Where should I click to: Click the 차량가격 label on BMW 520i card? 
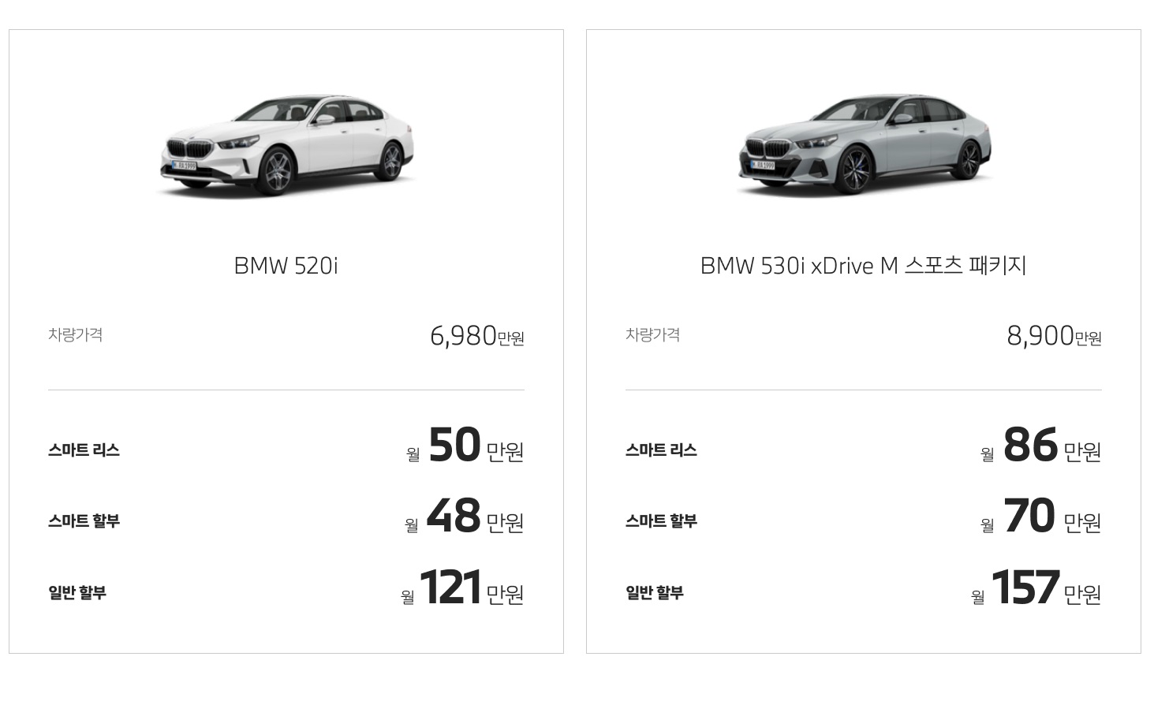[x=76, y=335]
